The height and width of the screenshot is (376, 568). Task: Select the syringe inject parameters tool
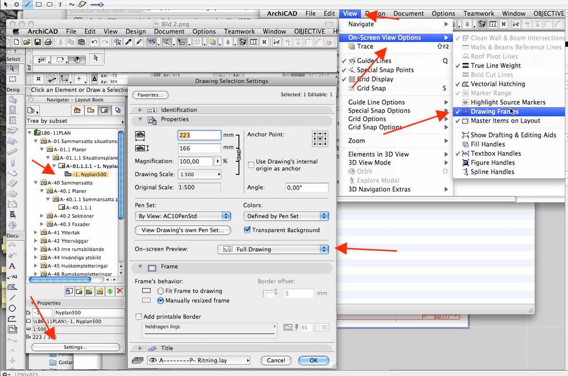[x=139, y=43]
